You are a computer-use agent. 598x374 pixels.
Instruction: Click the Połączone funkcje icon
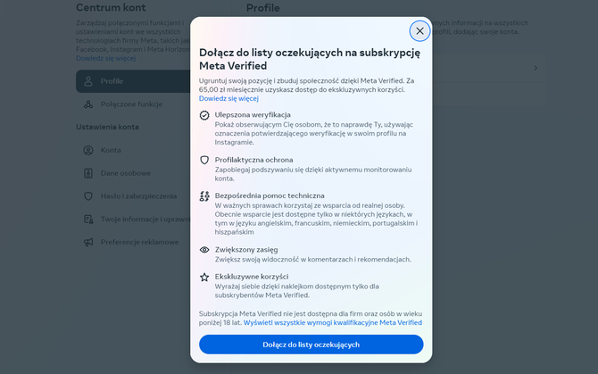[x=88, y=104]
